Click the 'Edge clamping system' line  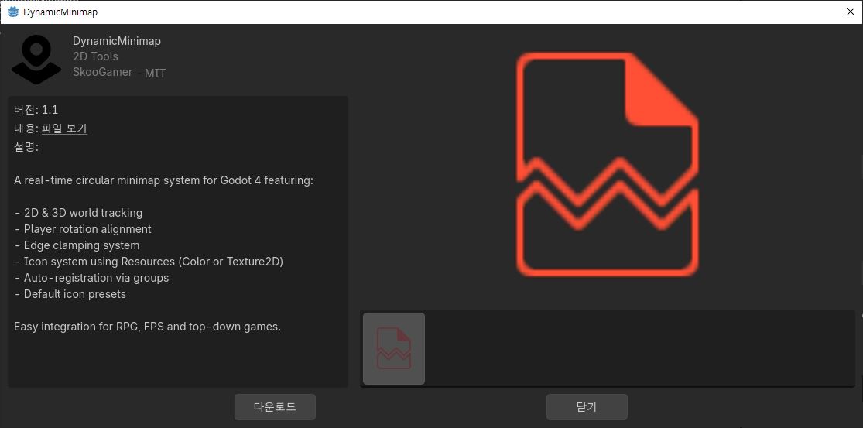(x=77, y=245)
